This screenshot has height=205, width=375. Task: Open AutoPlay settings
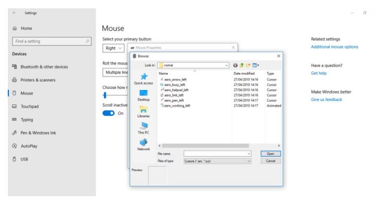click(x=25, y=146)
